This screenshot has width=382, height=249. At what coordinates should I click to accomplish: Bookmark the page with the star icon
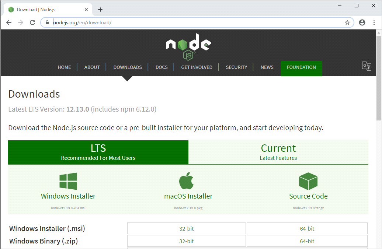(x=347, y=22)
